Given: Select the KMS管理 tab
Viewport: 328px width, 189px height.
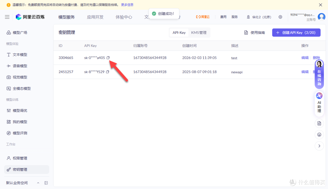Looking at the screenshot, I should [199, 33].
